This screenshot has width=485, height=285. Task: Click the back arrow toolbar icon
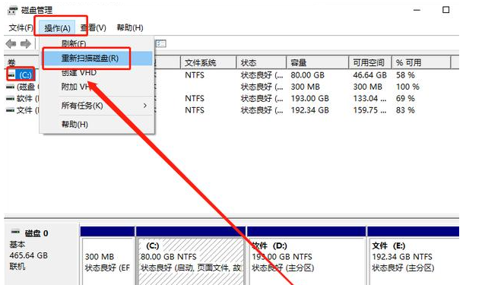[x=11, y=44]
